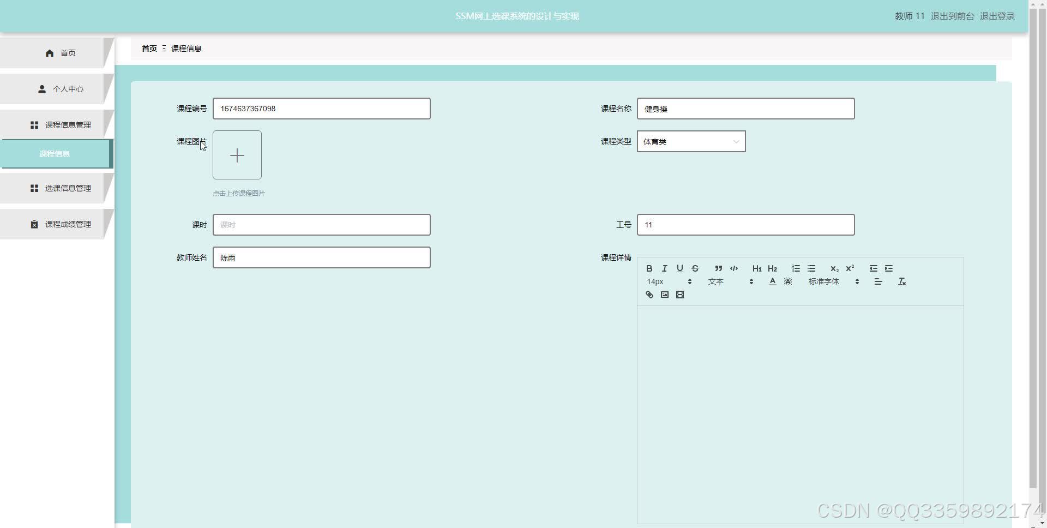Image resolution: width=1047 pixels, height=528 pixels.
Task: Focus the 课程名称 field containing 健身操
Action: click(745, 109)
